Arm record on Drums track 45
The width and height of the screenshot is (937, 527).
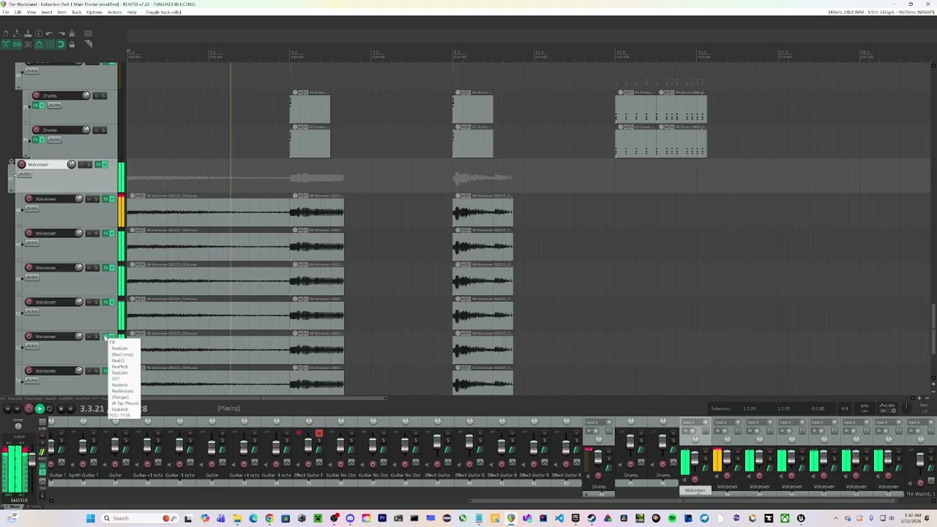(36, 96)
